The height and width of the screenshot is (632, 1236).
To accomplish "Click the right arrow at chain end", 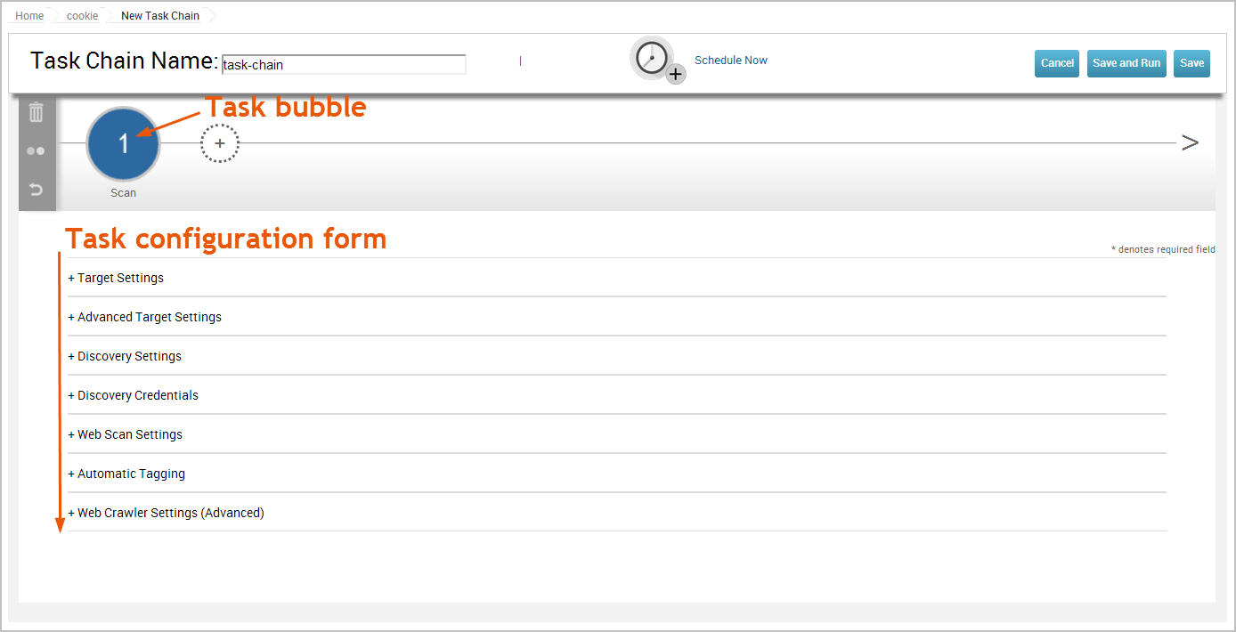I will pyautogui.click(x=1190, y=142).
